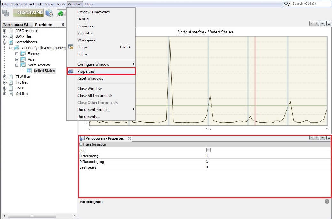The height and width of the screenshot is (219, 332).
Task: Click the United States series icon
Action: pyautogui.click(x=29, y=71)
